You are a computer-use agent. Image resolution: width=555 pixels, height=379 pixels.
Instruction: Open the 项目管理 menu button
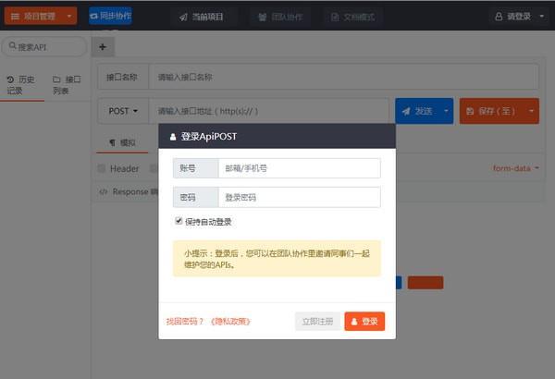(41, 16)
